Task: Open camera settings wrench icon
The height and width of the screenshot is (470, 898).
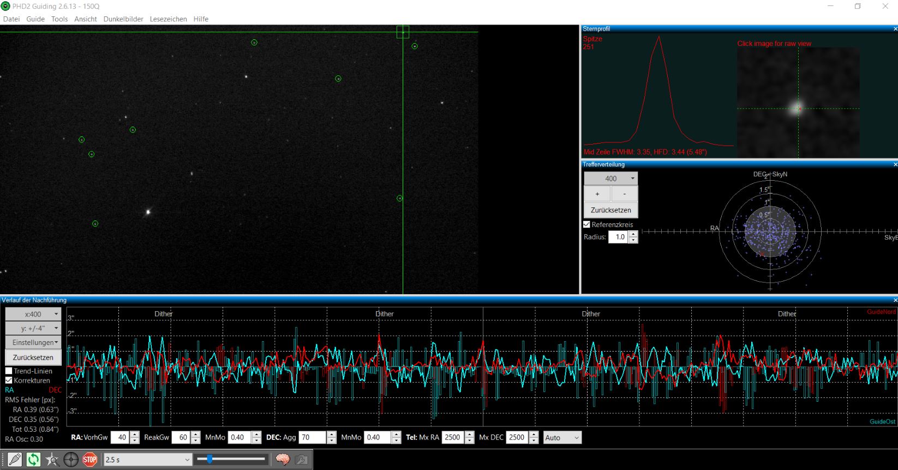Action: 301,460
